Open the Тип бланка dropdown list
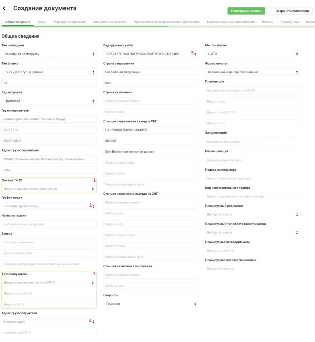The image size is (315, 342). (x=49, y=72)
